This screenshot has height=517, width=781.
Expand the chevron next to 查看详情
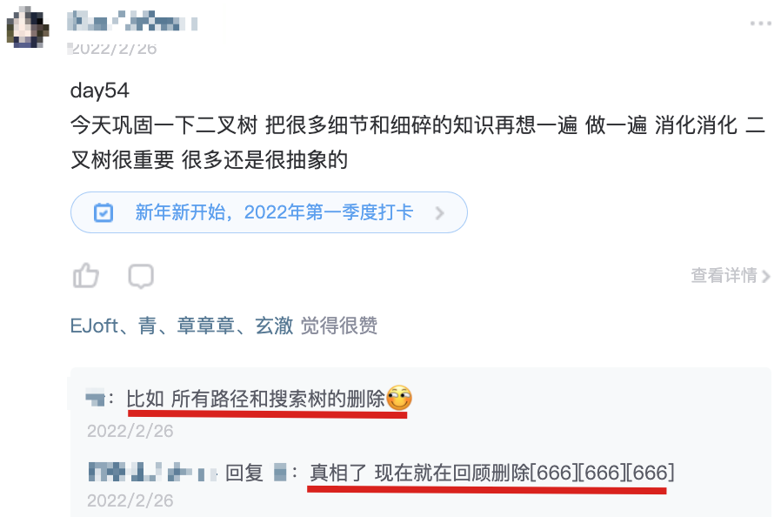(765, 276)
